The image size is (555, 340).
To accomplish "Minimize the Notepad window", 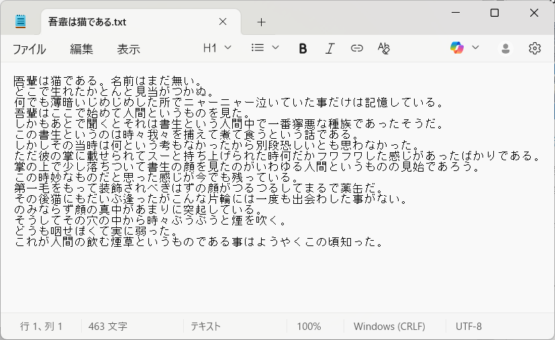I will tap(456, 13).
